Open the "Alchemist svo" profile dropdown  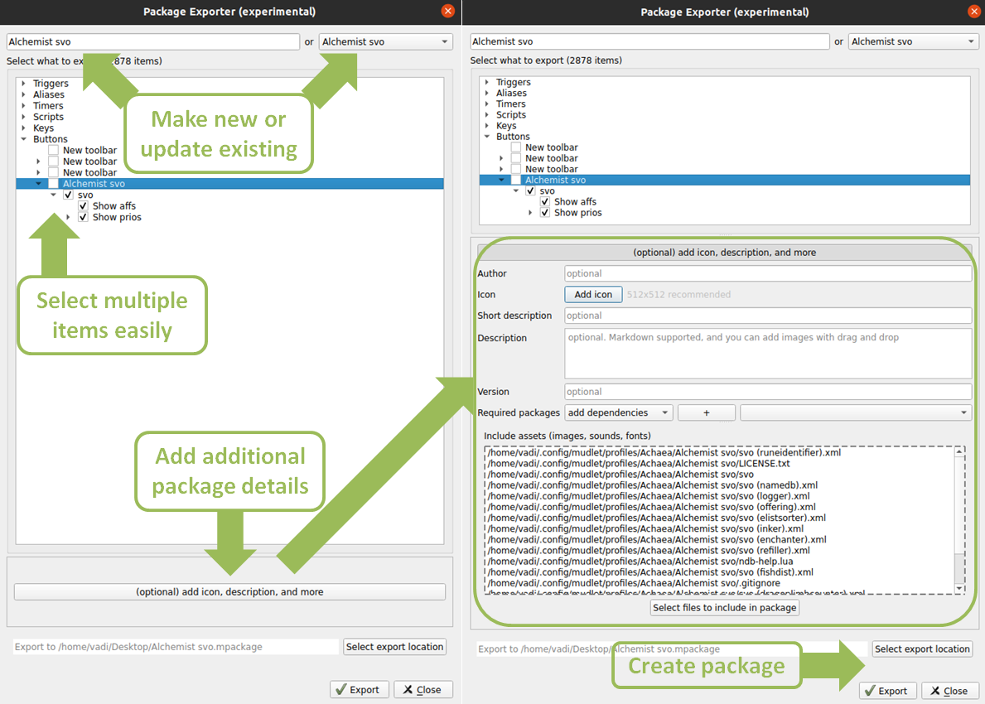pyautogui.click(x=913, y=41)
